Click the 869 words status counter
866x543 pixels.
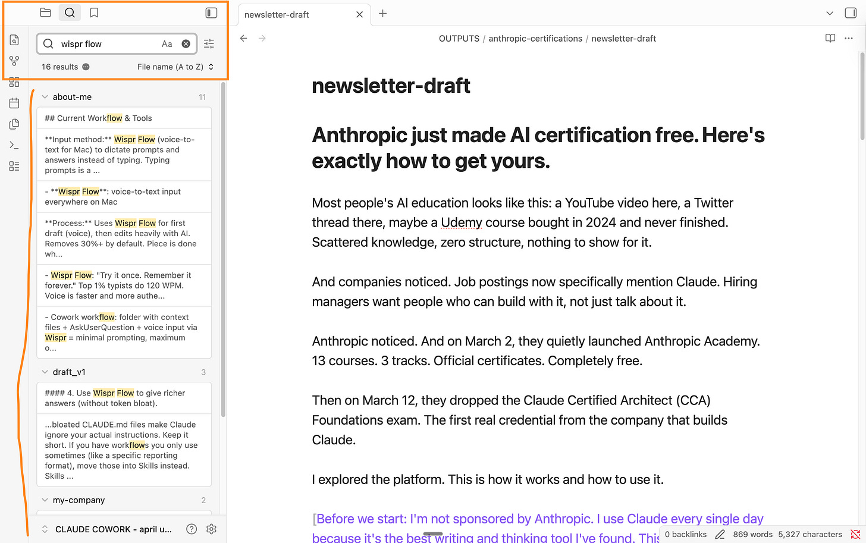click(752, 534)
